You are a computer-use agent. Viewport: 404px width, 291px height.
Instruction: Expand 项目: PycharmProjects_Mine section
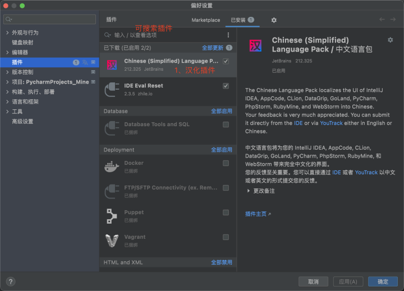click(7, 82)
